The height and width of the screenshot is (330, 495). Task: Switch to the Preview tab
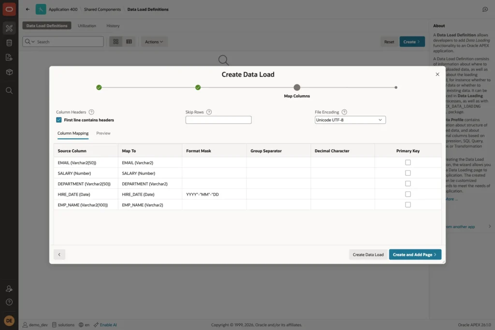103,133
